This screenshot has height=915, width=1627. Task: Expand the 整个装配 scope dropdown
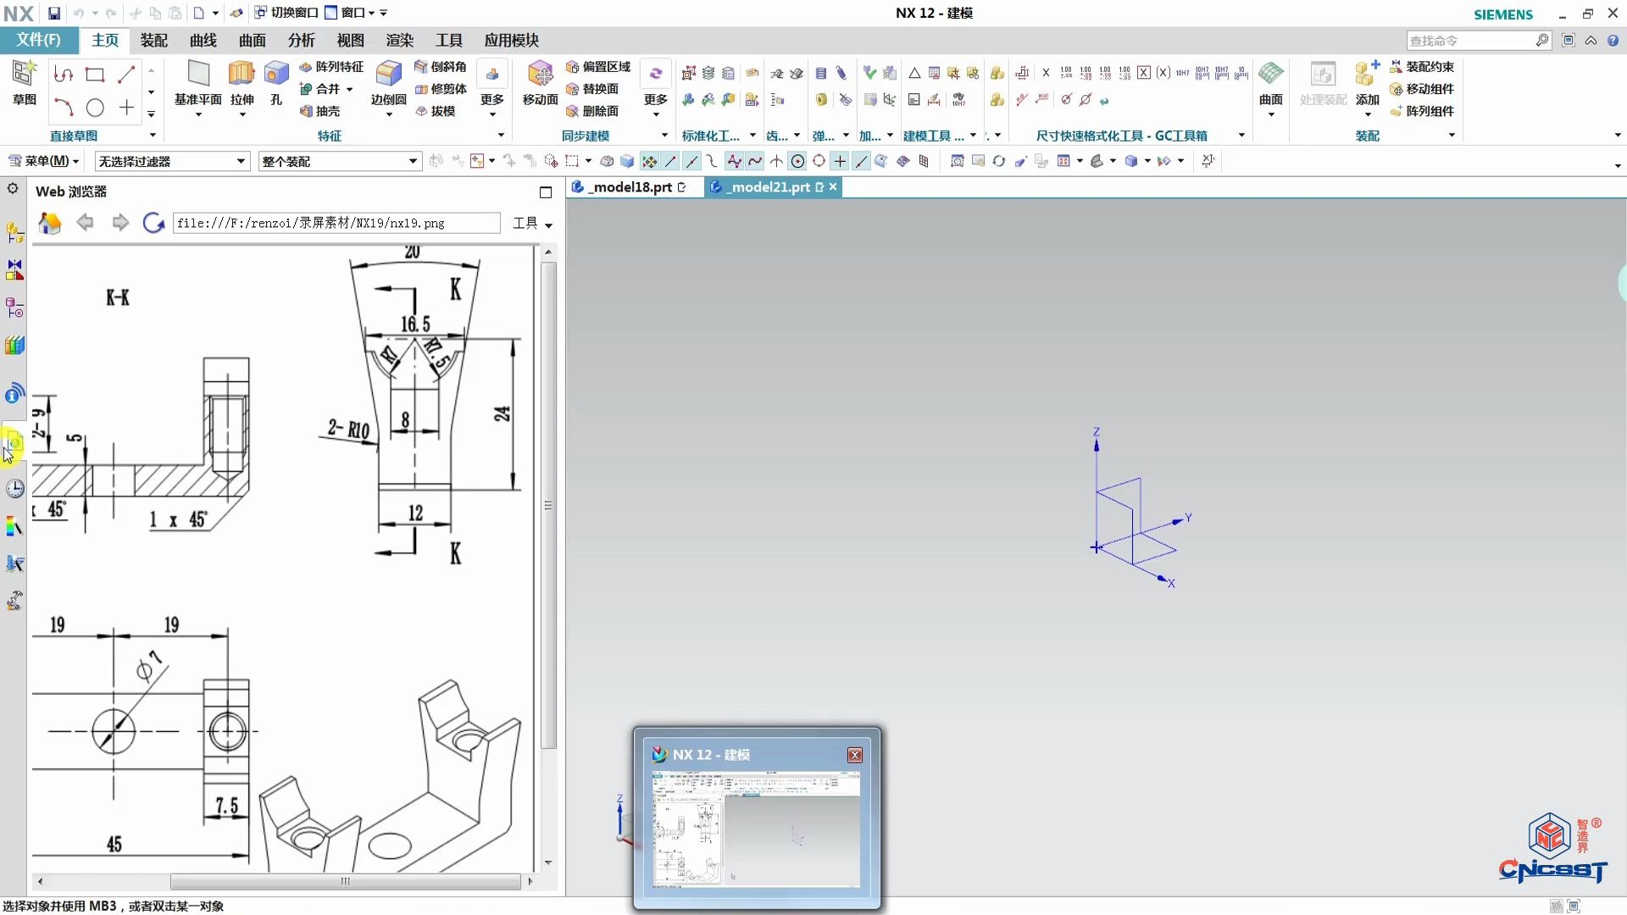coord(339,161)
